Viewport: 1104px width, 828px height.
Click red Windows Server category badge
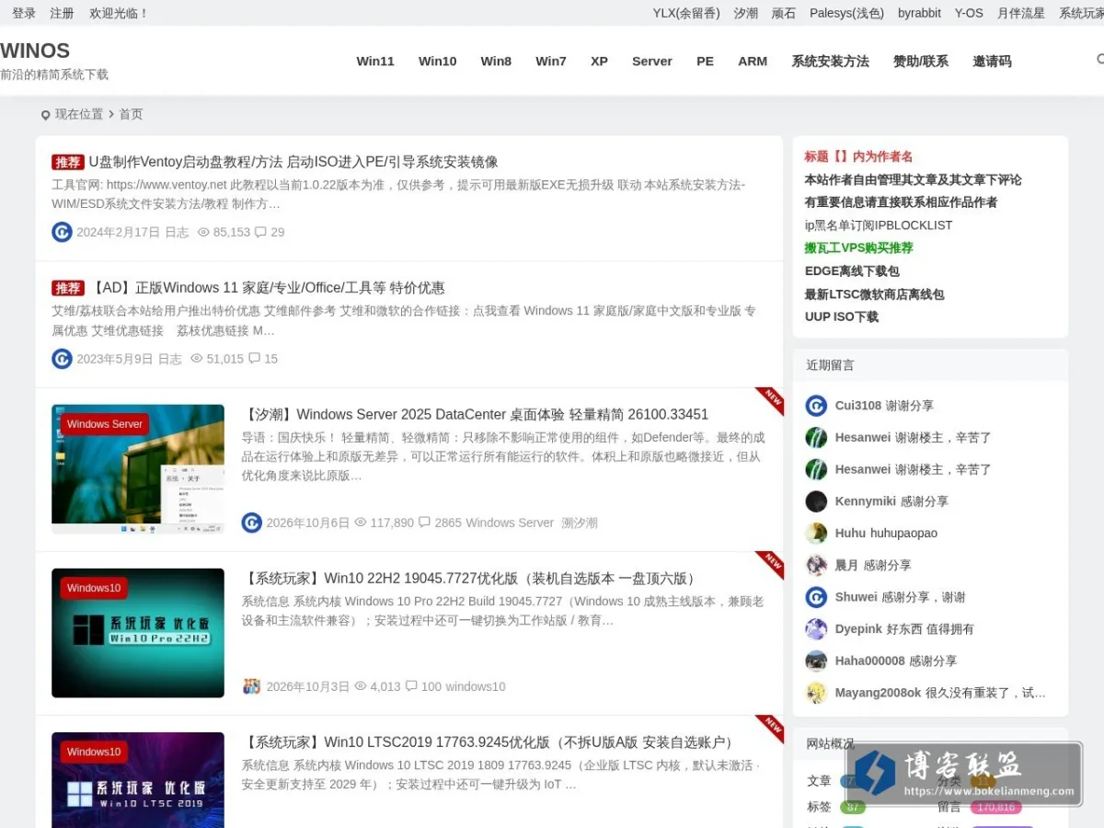[105, 424]
